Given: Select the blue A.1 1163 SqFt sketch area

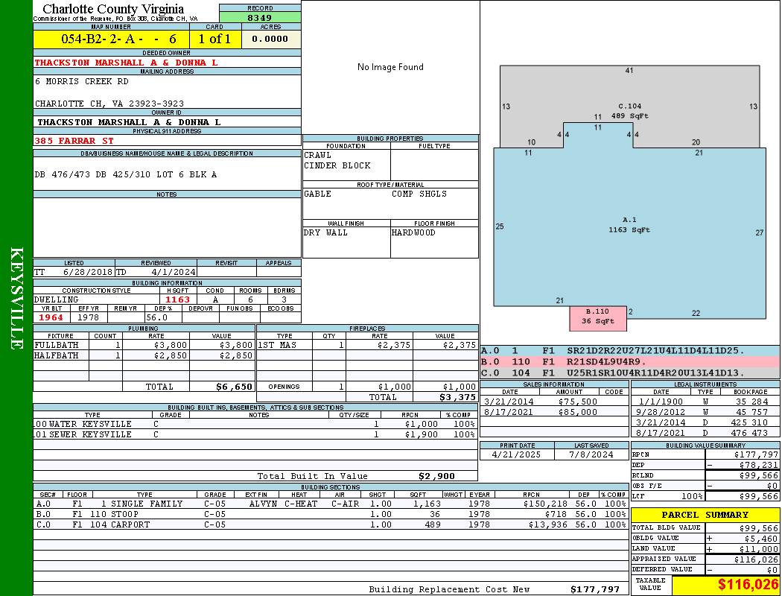Looking at the screenshot, I should click(629, 225).
